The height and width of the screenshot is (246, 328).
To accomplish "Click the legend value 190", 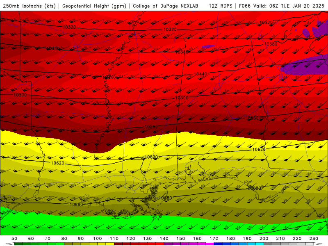I will tap(247, 239).
